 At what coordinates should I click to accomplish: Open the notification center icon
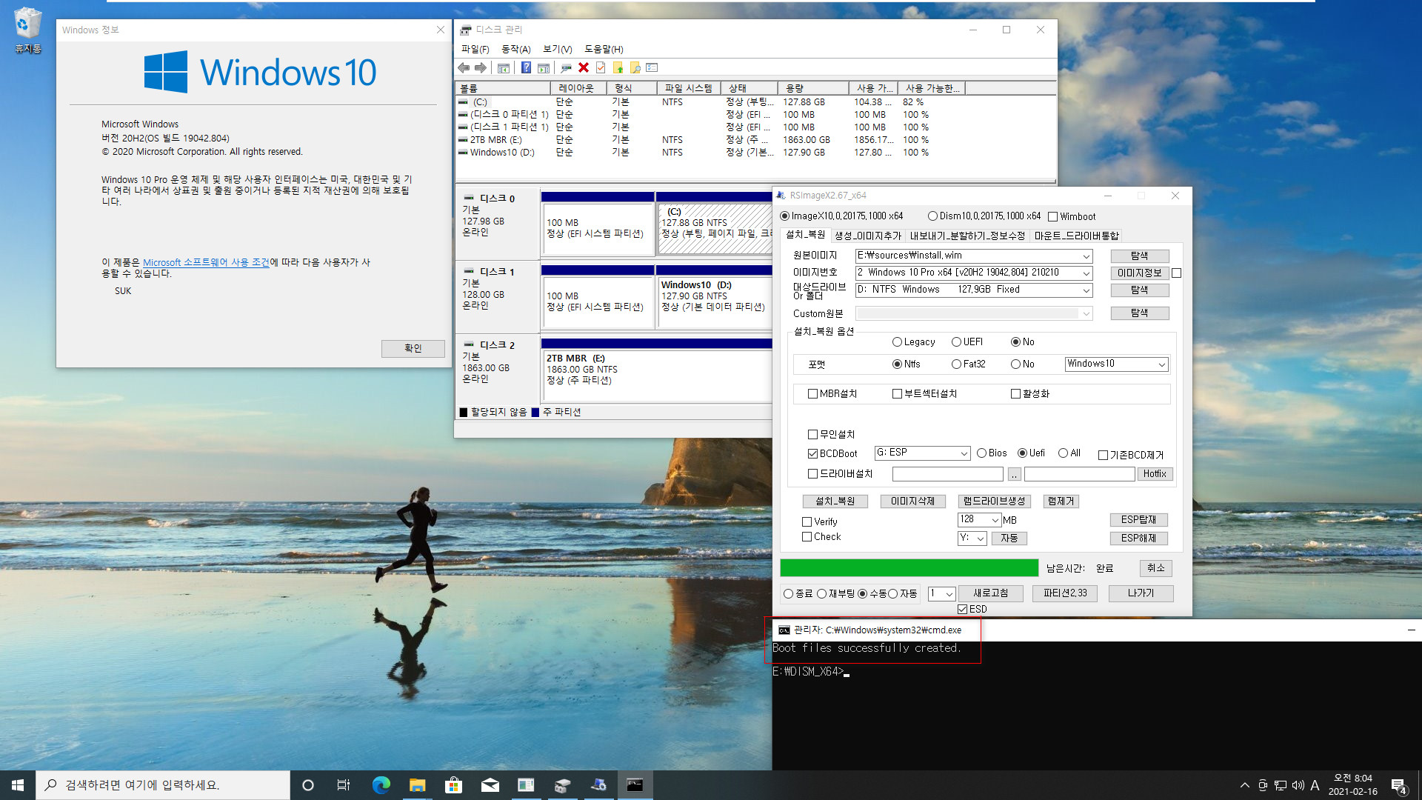1398,785
